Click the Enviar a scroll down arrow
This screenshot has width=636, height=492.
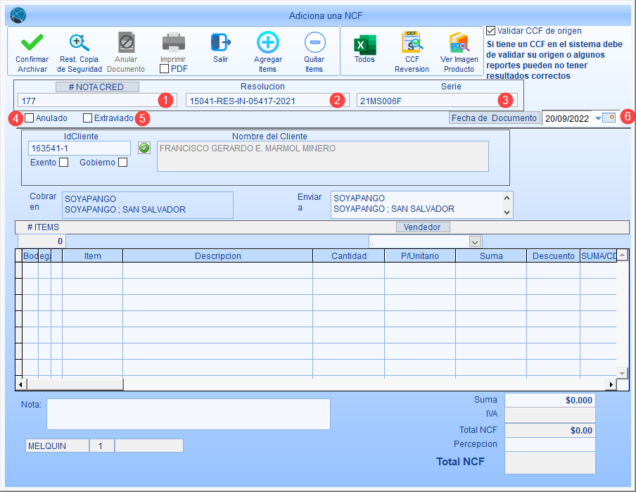pyautogui.click(x=507, y=213)
